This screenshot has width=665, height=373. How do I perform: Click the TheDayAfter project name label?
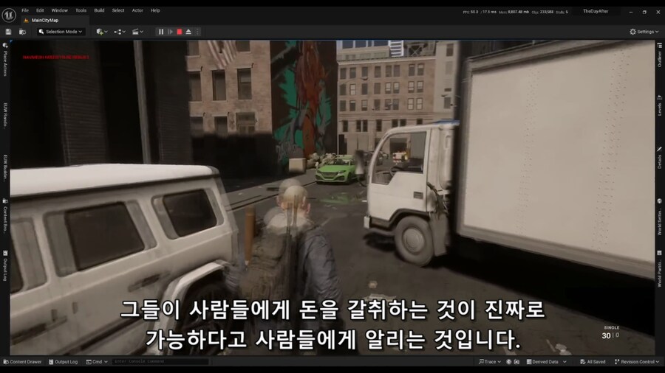click(596, 11)
